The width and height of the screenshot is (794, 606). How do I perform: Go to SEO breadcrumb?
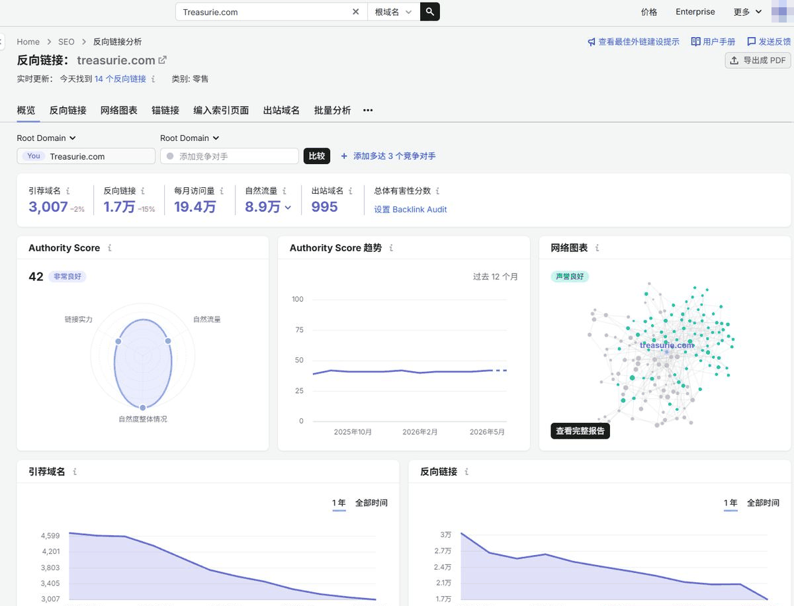66,42
